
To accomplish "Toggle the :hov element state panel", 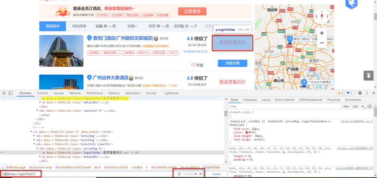I will click(346, 106).
